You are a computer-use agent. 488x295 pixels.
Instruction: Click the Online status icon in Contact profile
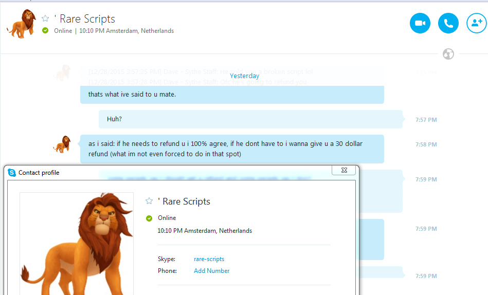149,218
